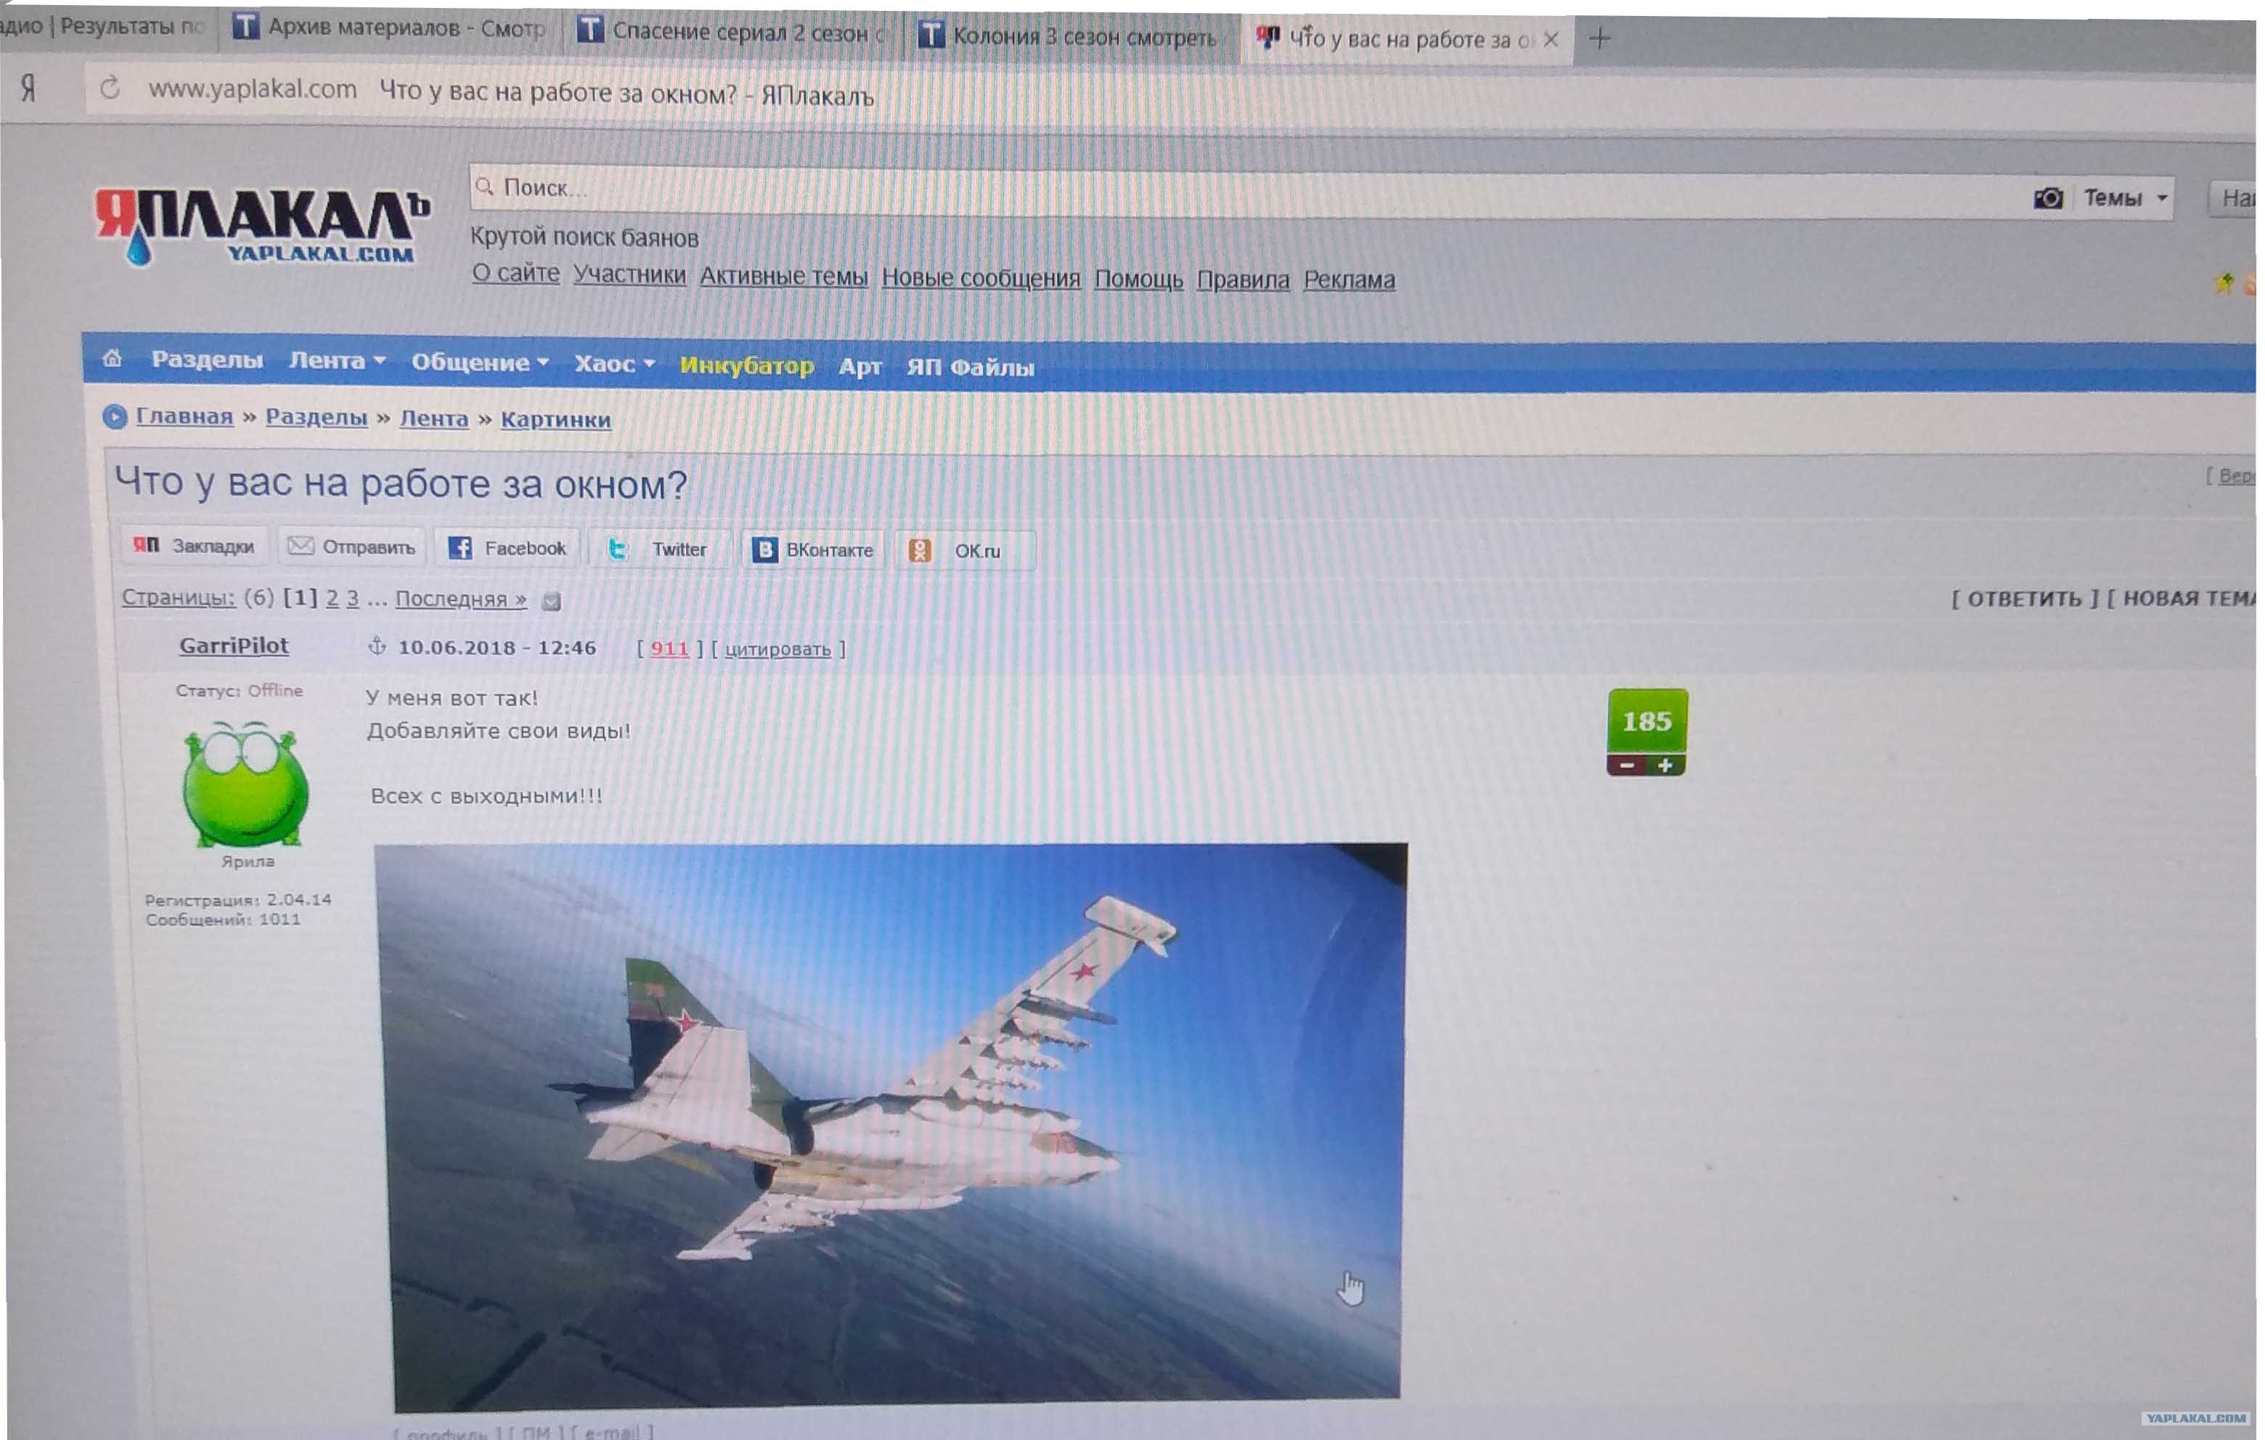Image resolution: width=2265 pixels, height=1440 pixels.
Task: Click the topic title 'Что у вас на работе за окном?'
Action: pos(401,483)
